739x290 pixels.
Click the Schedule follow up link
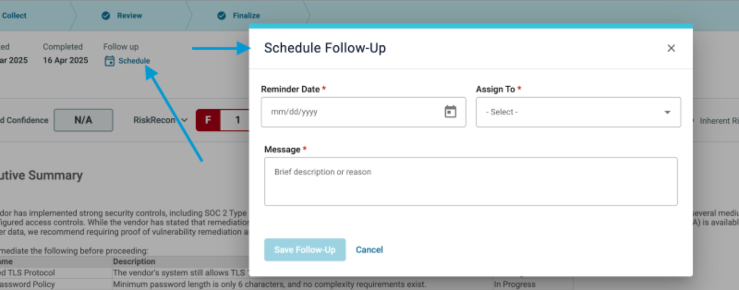pos(134,61)
